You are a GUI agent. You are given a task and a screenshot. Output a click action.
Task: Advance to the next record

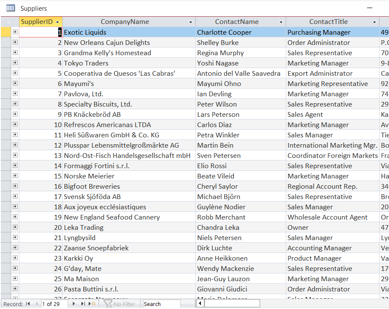pyautogui.click(x=73, y=303)
